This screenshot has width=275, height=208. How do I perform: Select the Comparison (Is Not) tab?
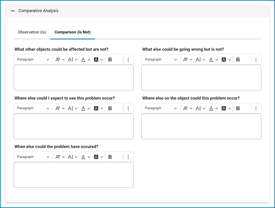coord(72,32)
